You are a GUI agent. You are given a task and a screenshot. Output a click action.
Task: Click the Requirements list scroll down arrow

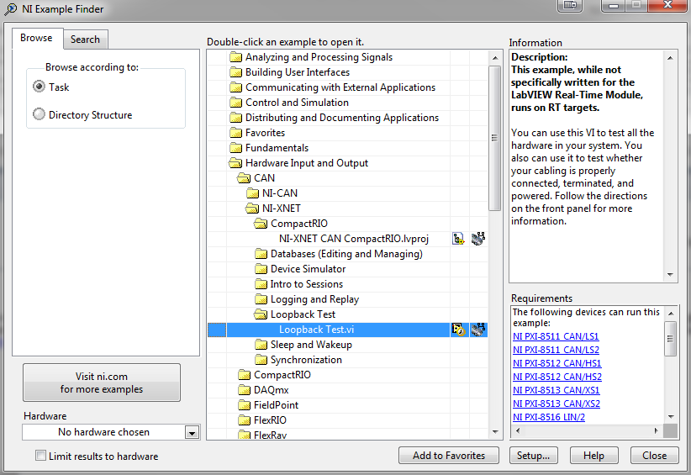point(670,416)
